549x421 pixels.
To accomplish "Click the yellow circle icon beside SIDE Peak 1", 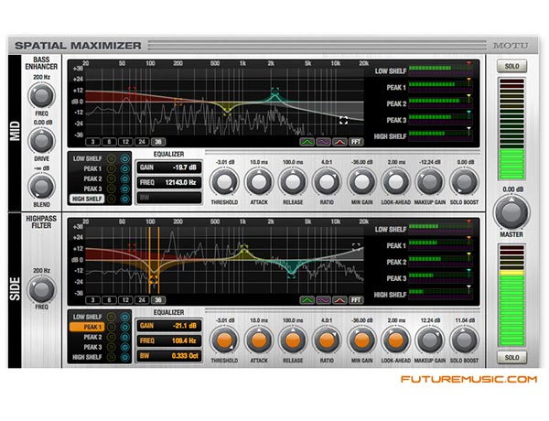I will (111, 327).
